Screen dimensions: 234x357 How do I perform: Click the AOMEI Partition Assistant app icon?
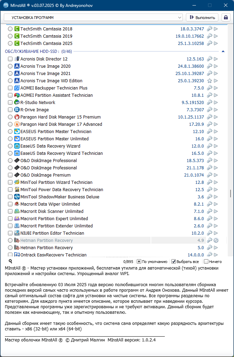click(x=17, y=95)
